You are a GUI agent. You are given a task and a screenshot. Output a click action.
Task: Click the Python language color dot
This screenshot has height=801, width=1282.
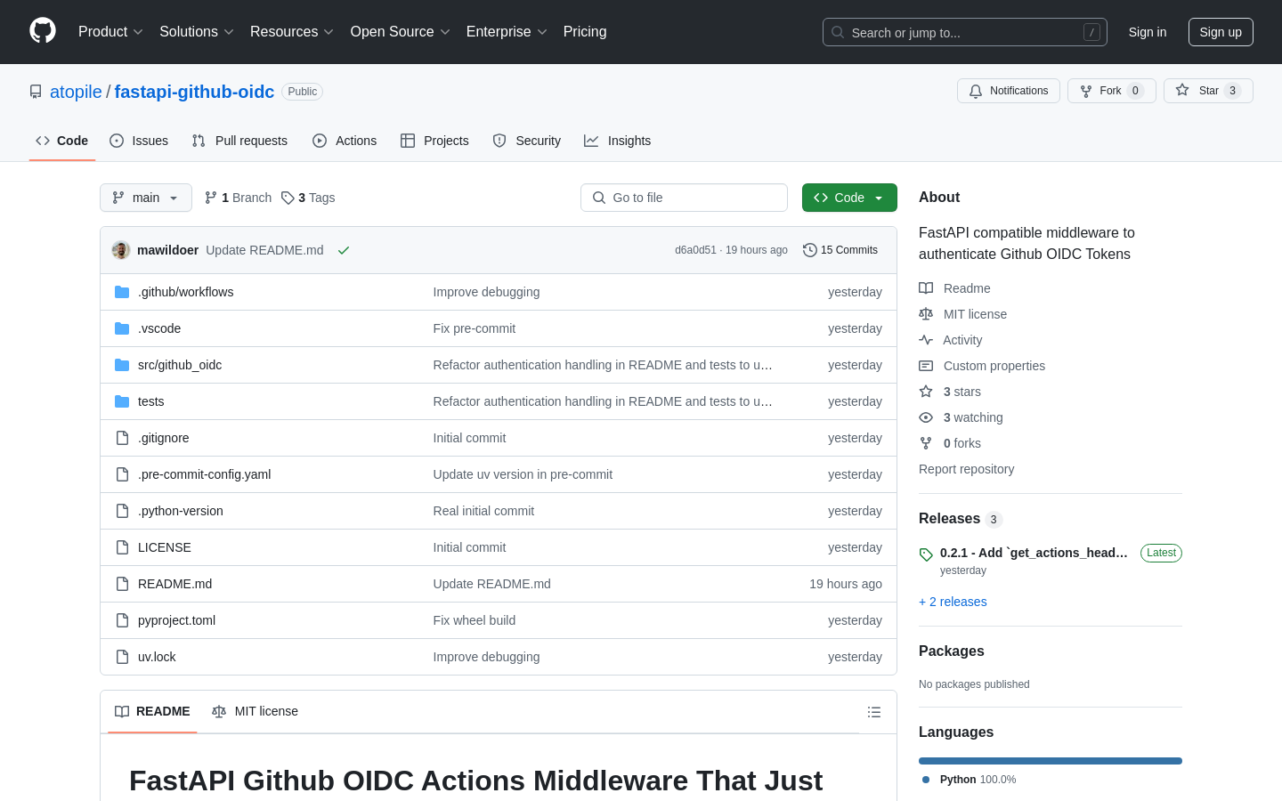click(926, 780)
